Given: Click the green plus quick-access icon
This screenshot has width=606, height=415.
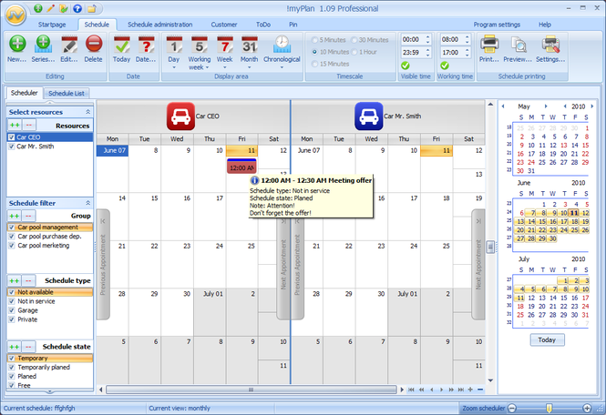Looking at the screenshot, I should click(x=38, y=8).
